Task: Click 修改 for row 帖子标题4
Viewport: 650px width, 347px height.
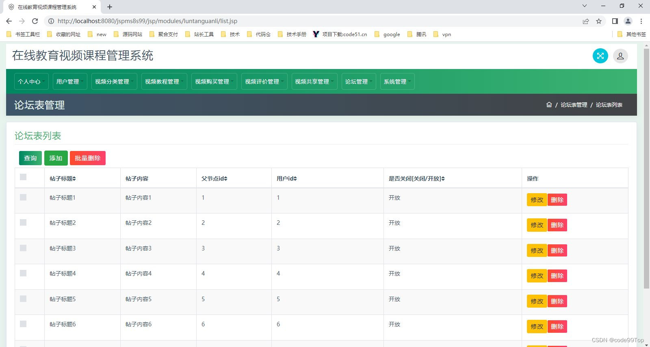Action: (x=537, y=276)
